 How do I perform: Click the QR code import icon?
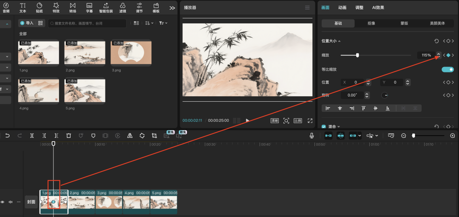click(x=40, y=23)
